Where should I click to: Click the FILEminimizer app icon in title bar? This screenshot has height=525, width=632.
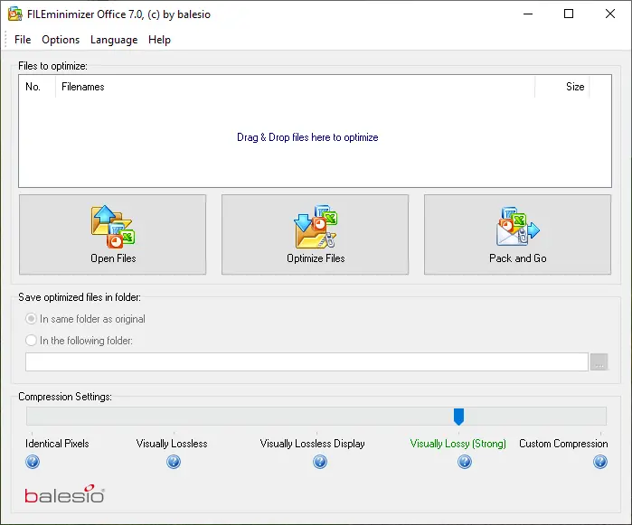(14, 14)
